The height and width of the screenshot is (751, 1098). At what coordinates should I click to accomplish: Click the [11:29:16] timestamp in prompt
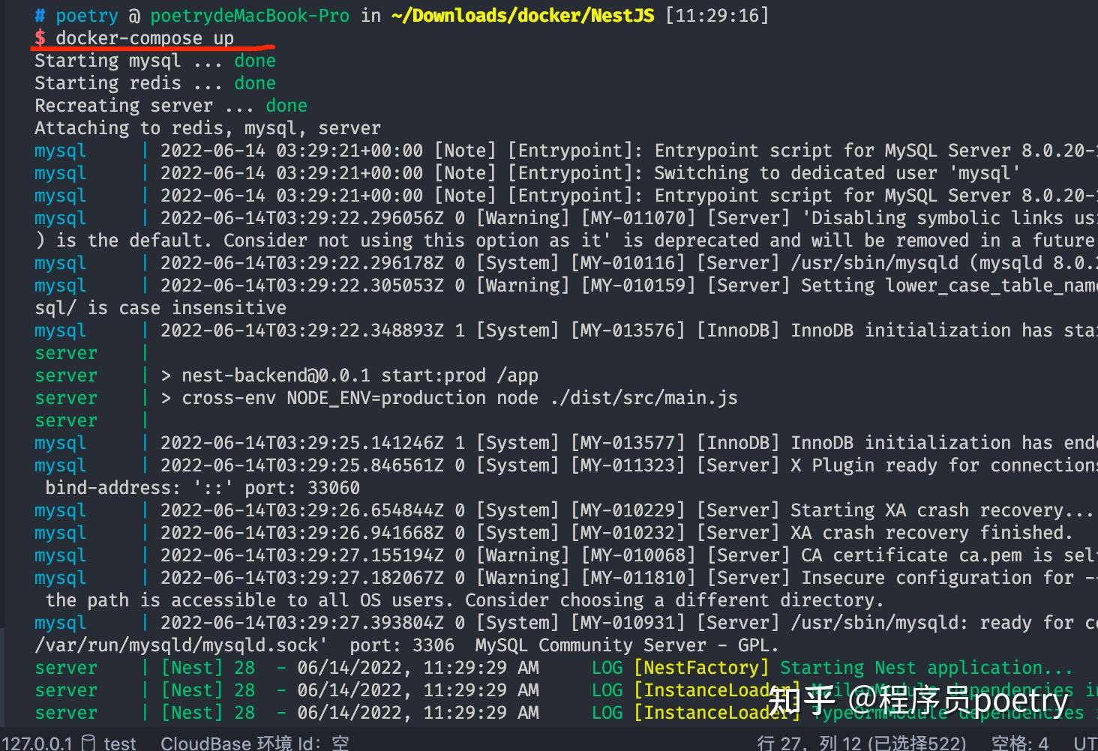[717, 16]
